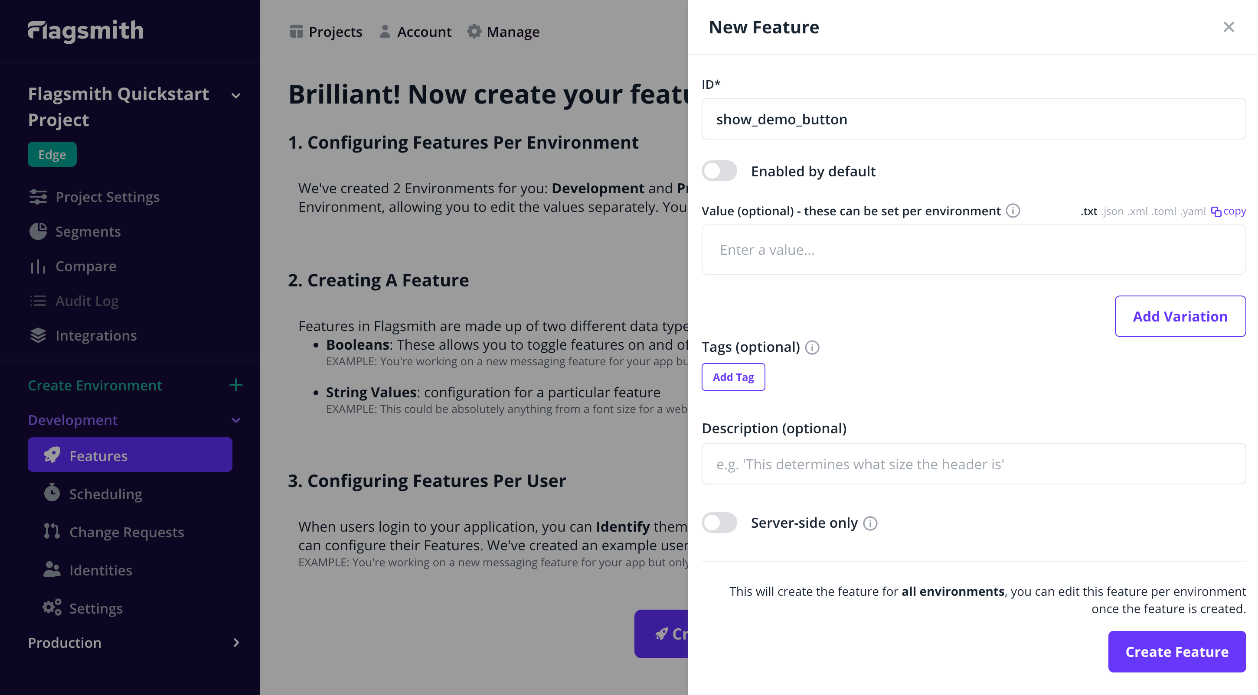Toggle the Edge environment indicator

(x=51, y=154)
